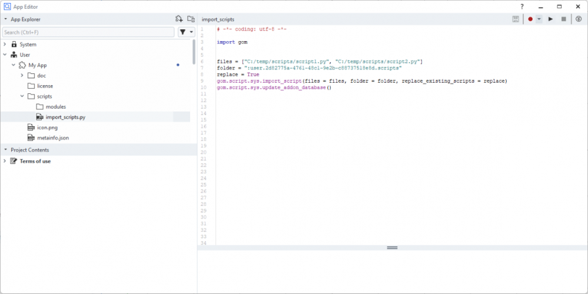This screenshot has height=294, width=588.
Task: Click the double-chevron circle icon in toolbar
Action: (x=579, y=19)
